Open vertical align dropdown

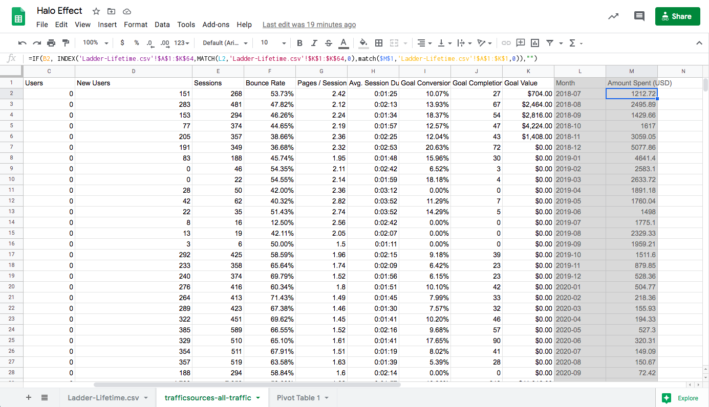pos(445,43)
